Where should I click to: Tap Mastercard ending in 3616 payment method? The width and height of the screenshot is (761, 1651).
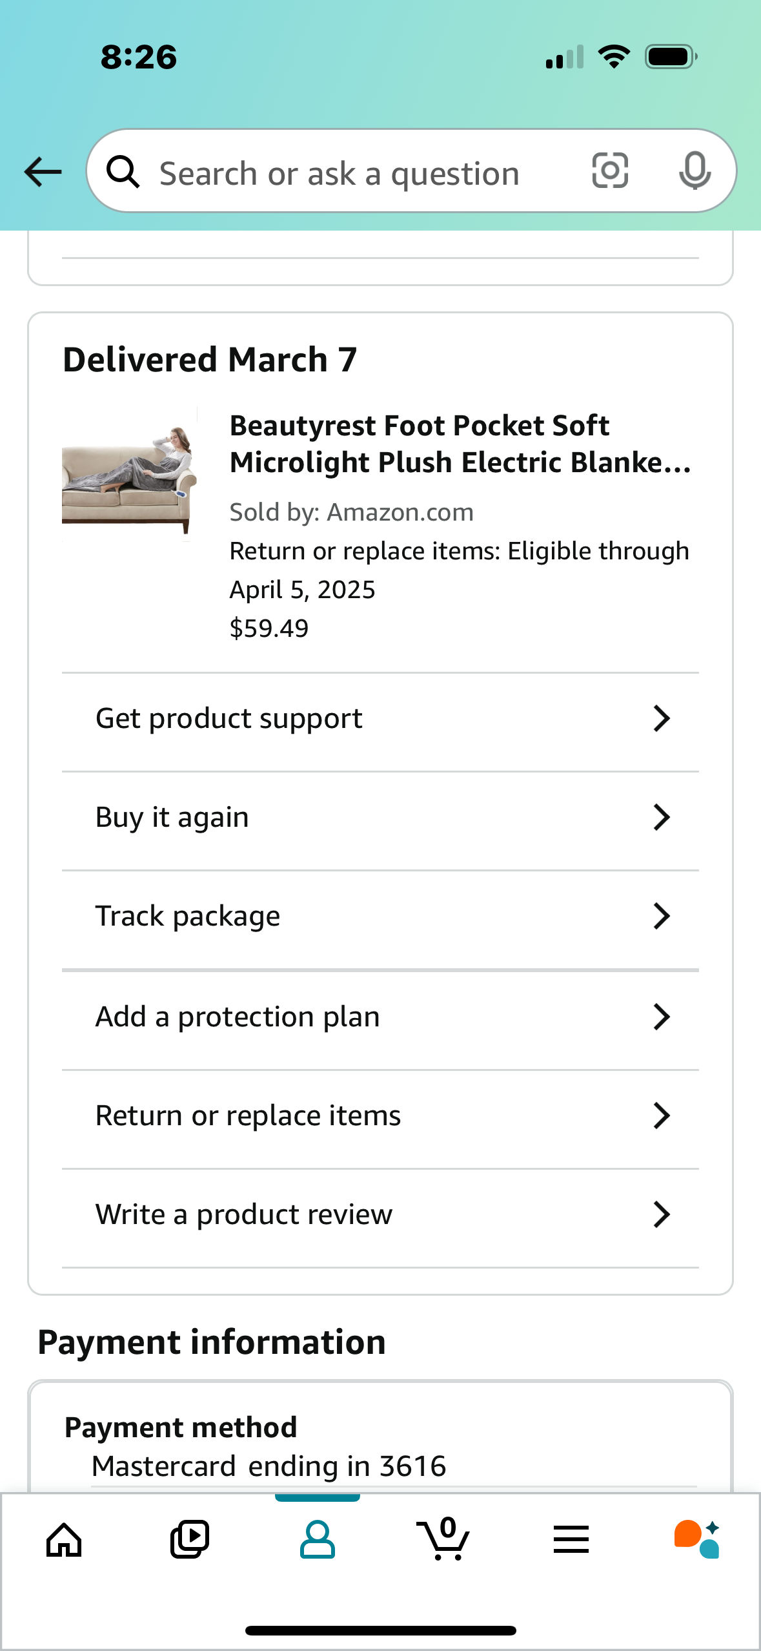point(269,1466)
